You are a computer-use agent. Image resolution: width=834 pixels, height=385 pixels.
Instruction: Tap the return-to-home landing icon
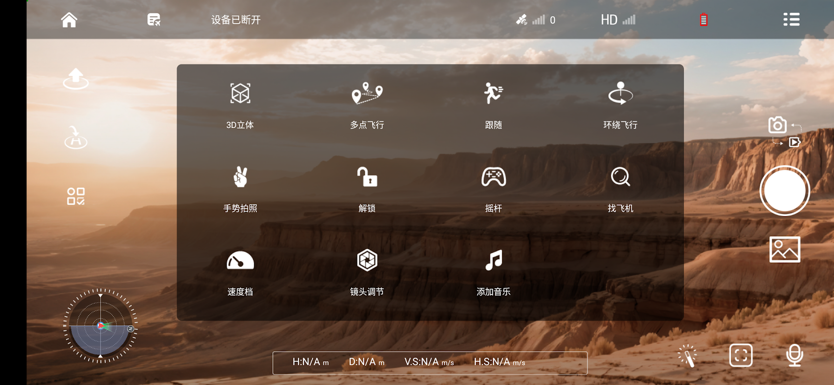(x=76, y=138)
